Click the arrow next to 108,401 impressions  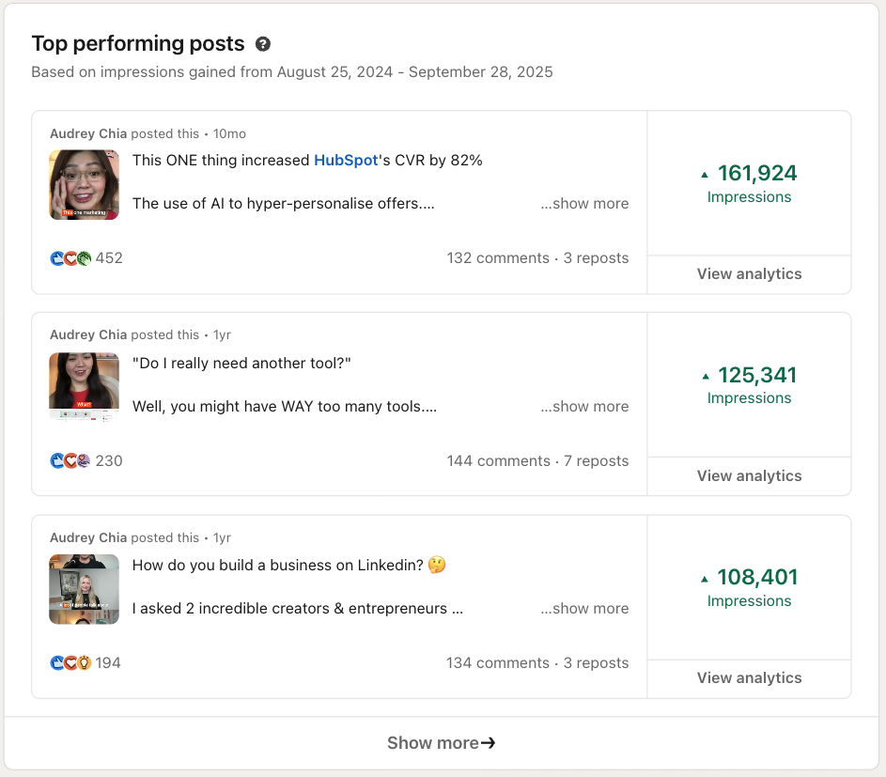click(x=705, y=578)
